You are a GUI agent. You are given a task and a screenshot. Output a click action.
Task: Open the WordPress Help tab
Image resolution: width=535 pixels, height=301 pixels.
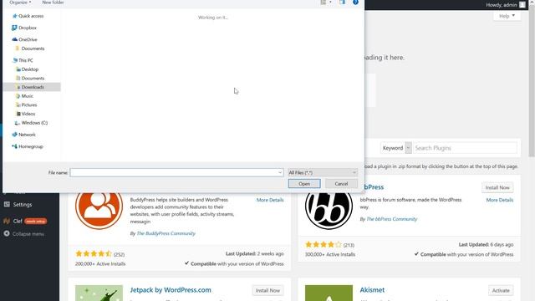(x=507, y=16)
